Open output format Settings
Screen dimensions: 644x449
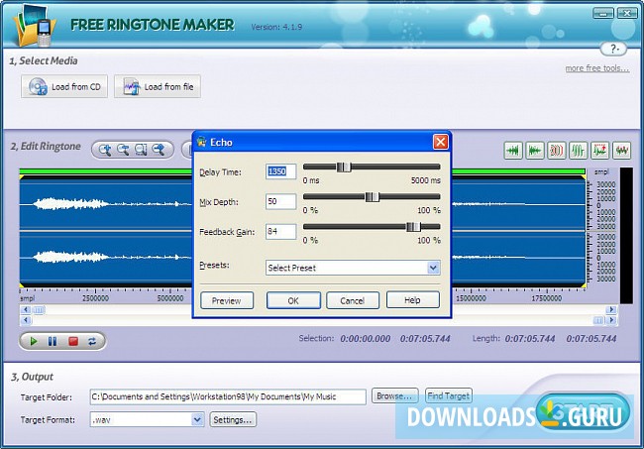point(234,419)
